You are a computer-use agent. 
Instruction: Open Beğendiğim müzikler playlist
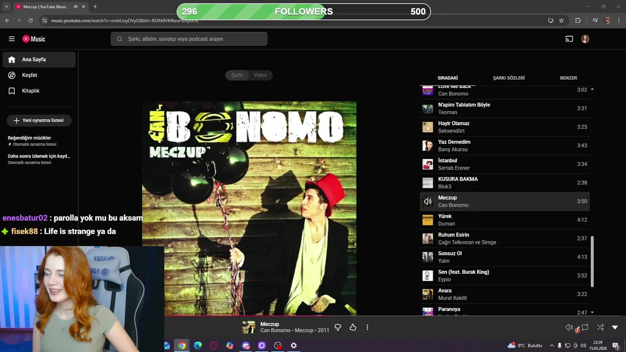coord(39,141)
